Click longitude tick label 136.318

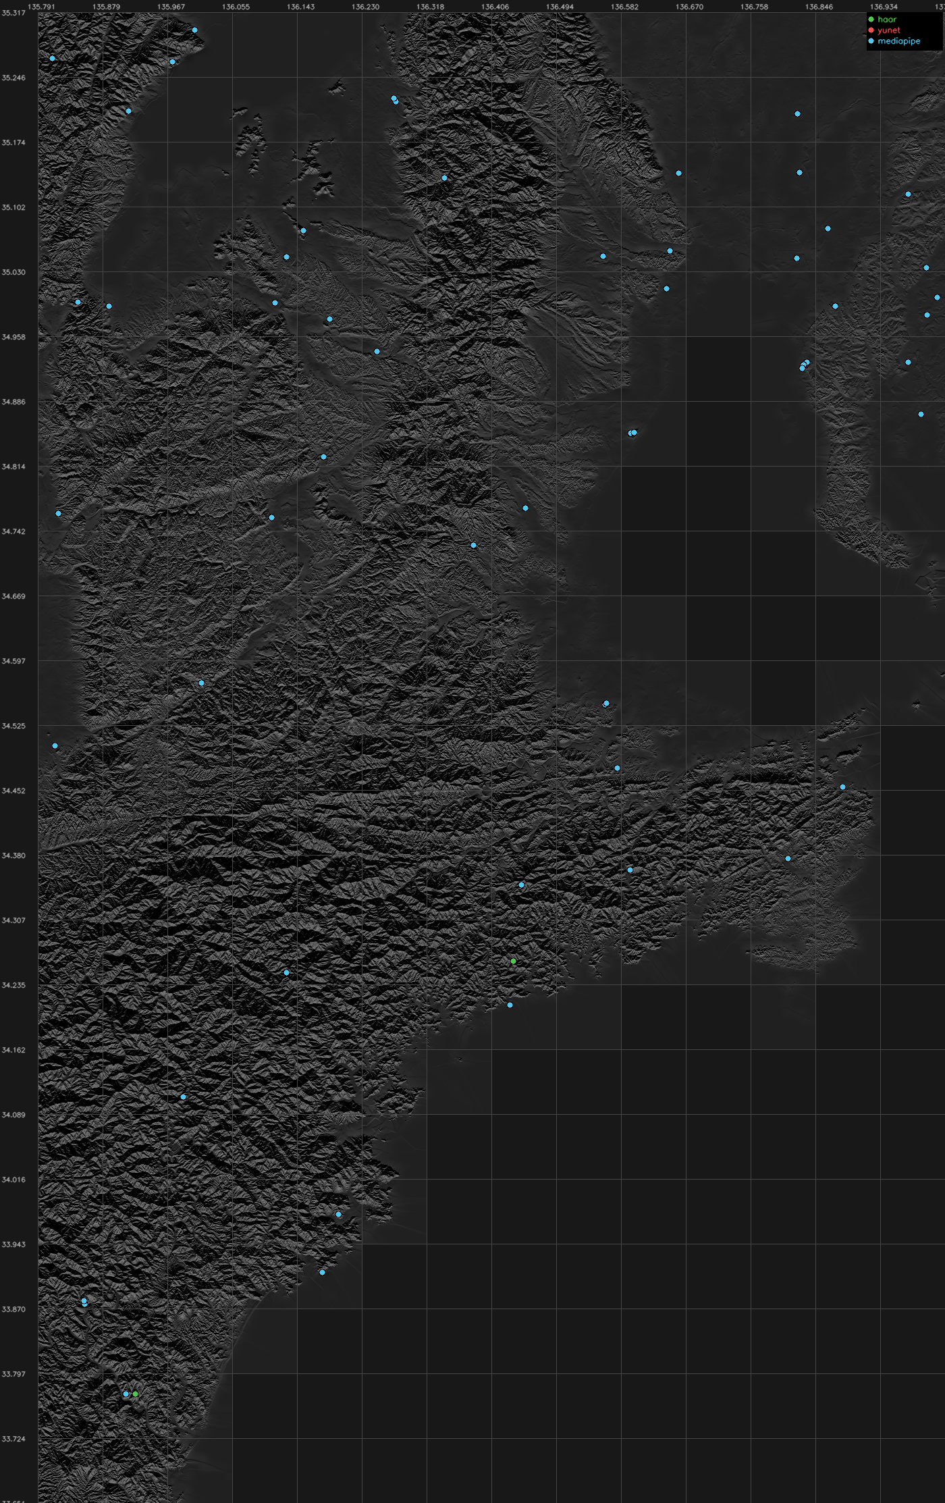(x=430, y=7)
